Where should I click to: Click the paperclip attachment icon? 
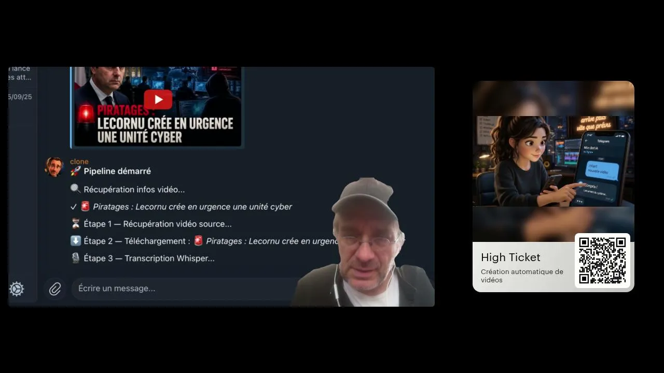click(x=55, y=289)
